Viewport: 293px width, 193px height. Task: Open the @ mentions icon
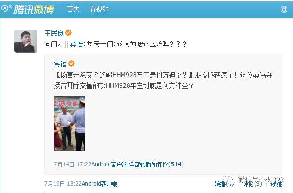click(284, 9)
